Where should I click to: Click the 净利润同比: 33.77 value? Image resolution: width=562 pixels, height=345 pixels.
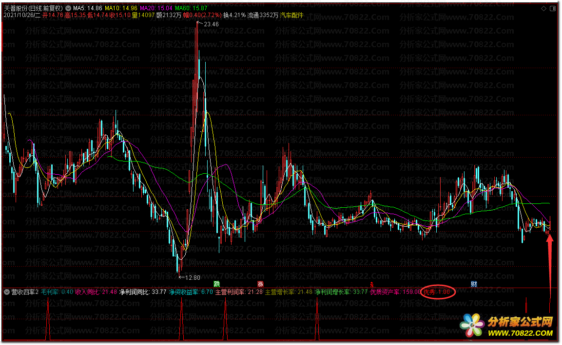(143, 292)
